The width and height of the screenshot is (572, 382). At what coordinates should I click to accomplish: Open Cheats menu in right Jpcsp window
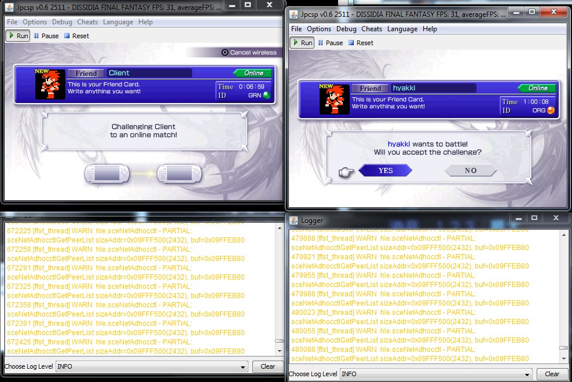[x=371, y=29]
